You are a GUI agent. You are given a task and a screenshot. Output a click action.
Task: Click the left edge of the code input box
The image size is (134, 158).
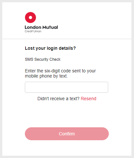(26, 87)
